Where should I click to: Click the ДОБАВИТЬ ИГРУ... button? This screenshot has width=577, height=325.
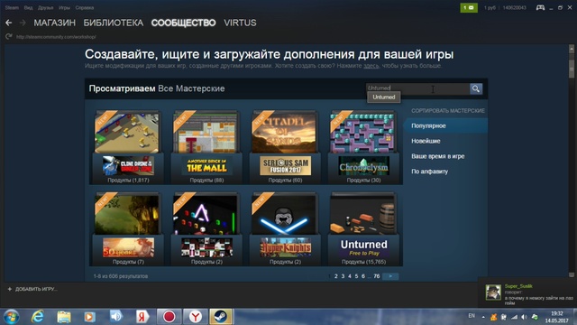pos(32,289)
